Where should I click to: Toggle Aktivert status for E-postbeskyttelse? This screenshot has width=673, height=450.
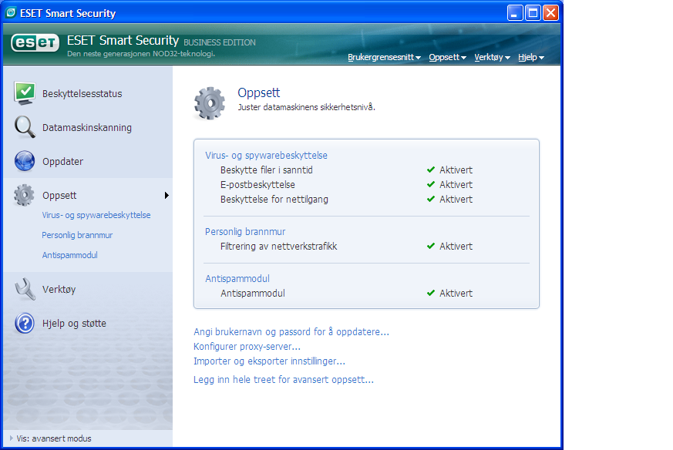pyautogui.click(x=456, y=184)
